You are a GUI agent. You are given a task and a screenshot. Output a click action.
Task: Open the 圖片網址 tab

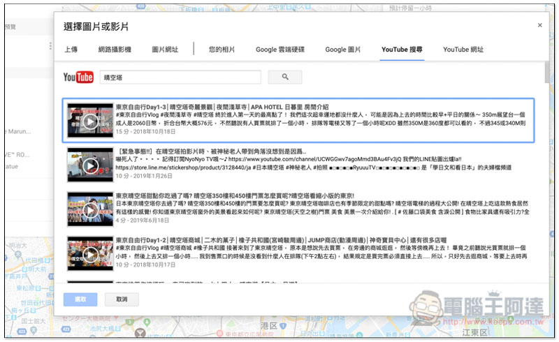click(x=165, y=50)
